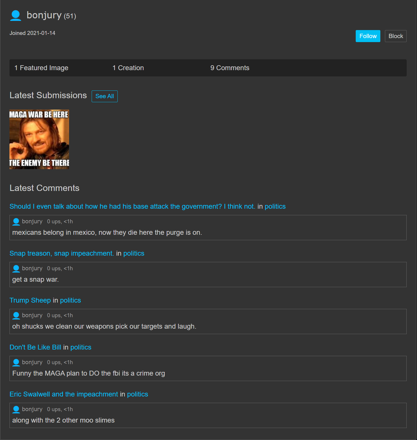Click the large bonjury profile avatar icon

(16, 15)
